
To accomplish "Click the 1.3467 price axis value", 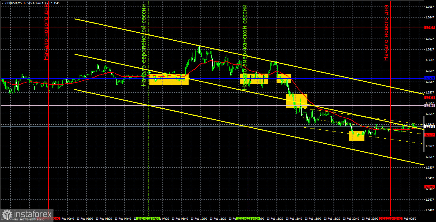I will point(430,210).
